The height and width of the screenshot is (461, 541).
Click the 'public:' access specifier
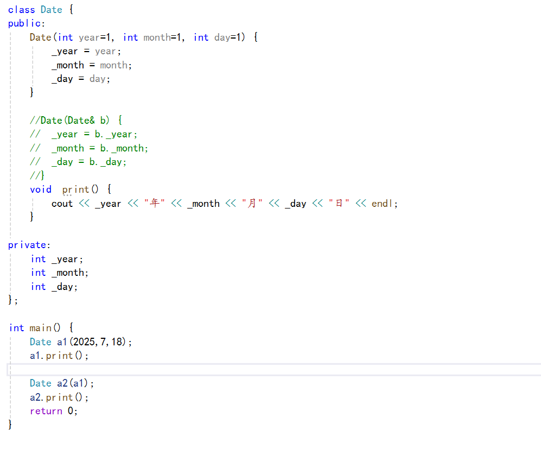pos(27,23)
